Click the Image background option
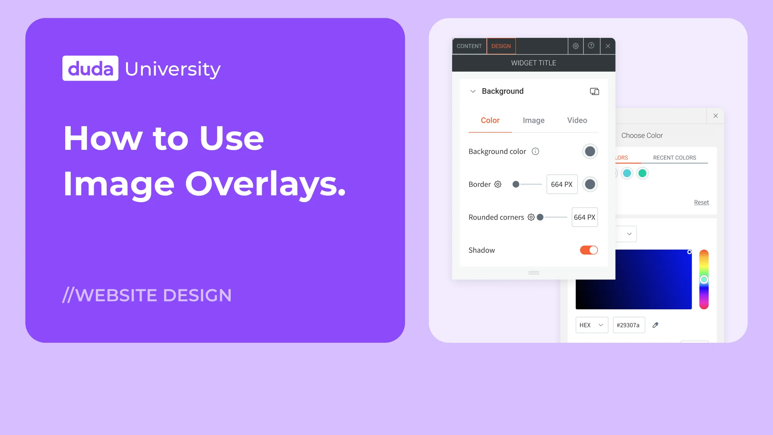 [x=533, y=120]
